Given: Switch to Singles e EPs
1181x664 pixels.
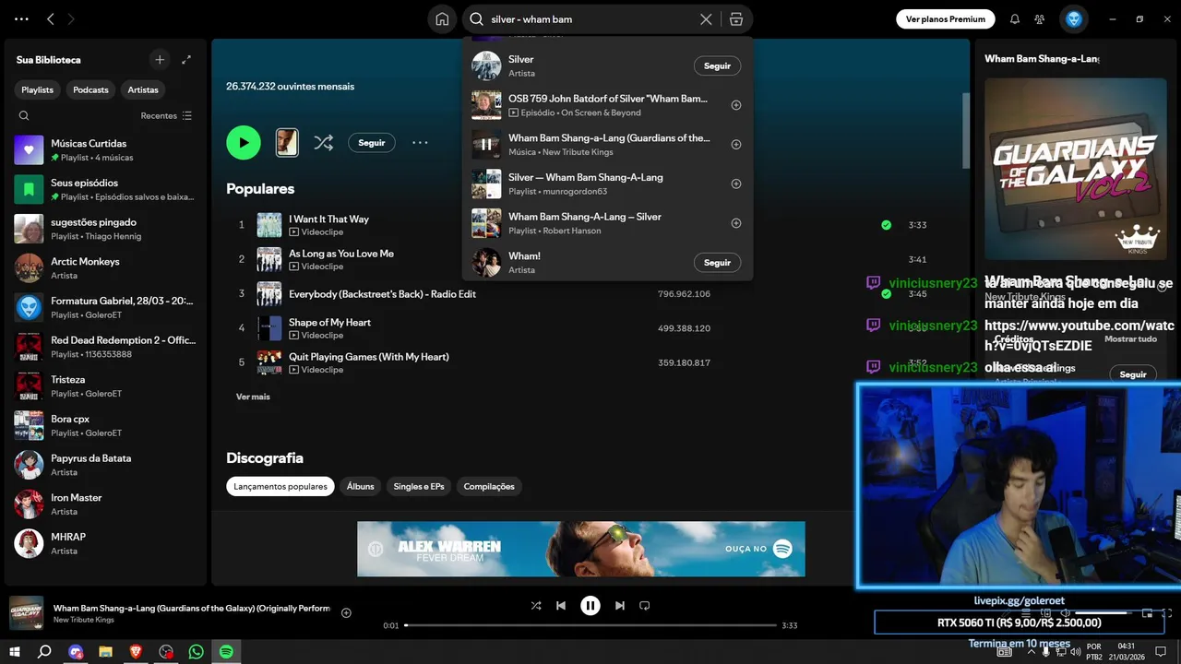Looking at the screenshot, I should point(419,486).
